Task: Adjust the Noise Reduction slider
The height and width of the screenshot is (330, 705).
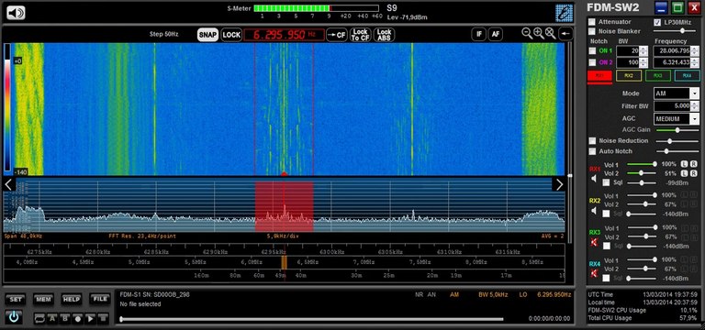Action: tap(678, 141)
